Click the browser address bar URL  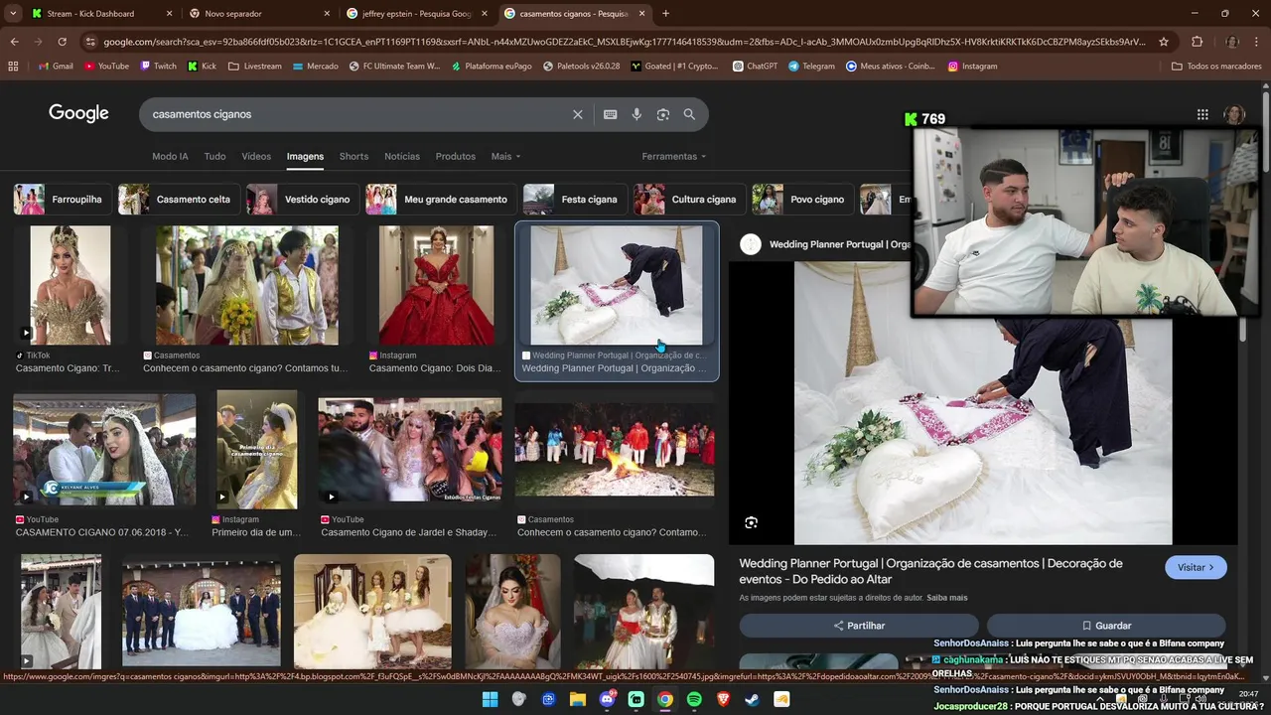[x=624, y=42]
